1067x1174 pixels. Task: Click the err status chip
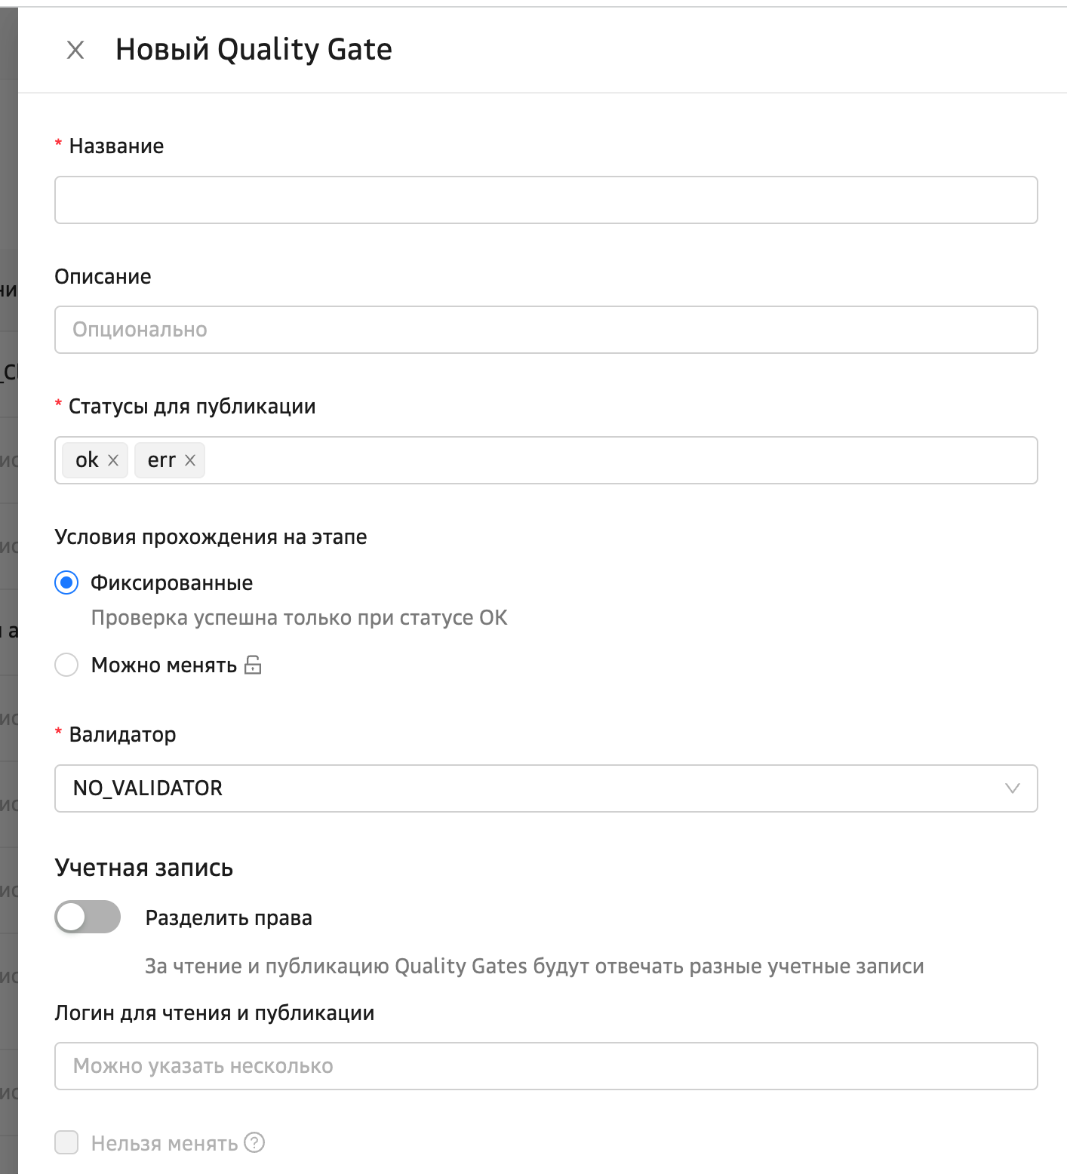161,460
